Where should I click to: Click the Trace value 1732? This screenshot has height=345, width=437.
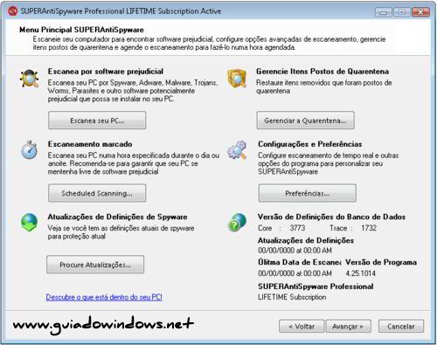click(369, 228)
